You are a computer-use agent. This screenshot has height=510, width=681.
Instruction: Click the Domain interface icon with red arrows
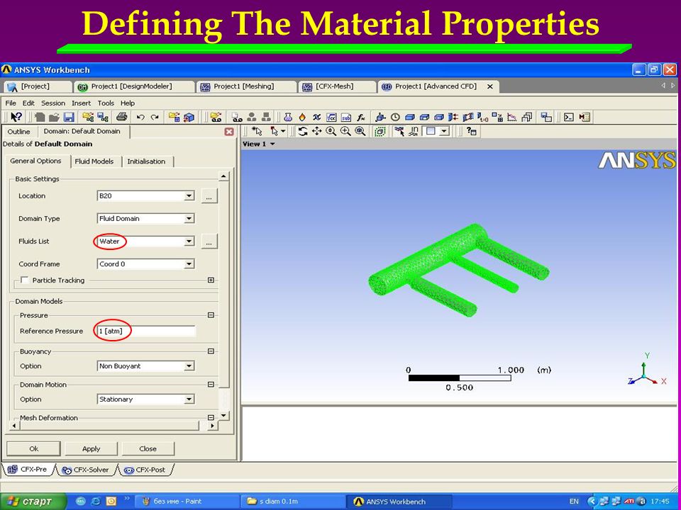[453, 117]
